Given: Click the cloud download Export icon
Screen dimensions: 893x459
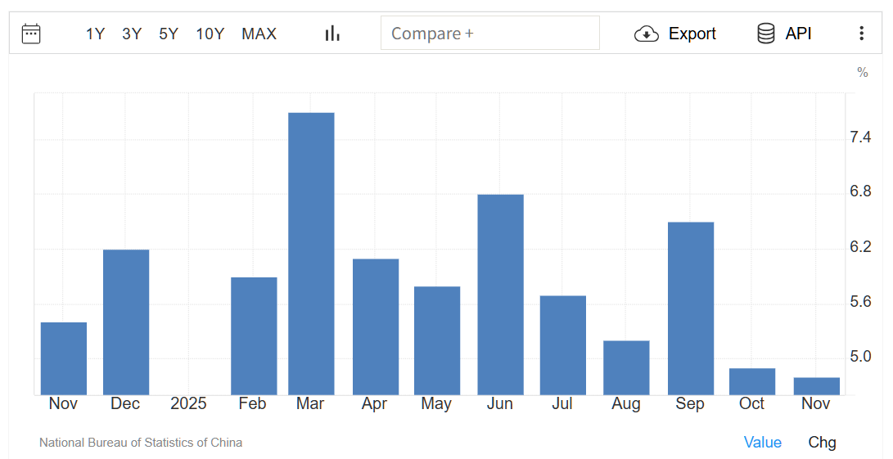Looking at the screenshot, I should pyautogui.click(x=647, y=34).
